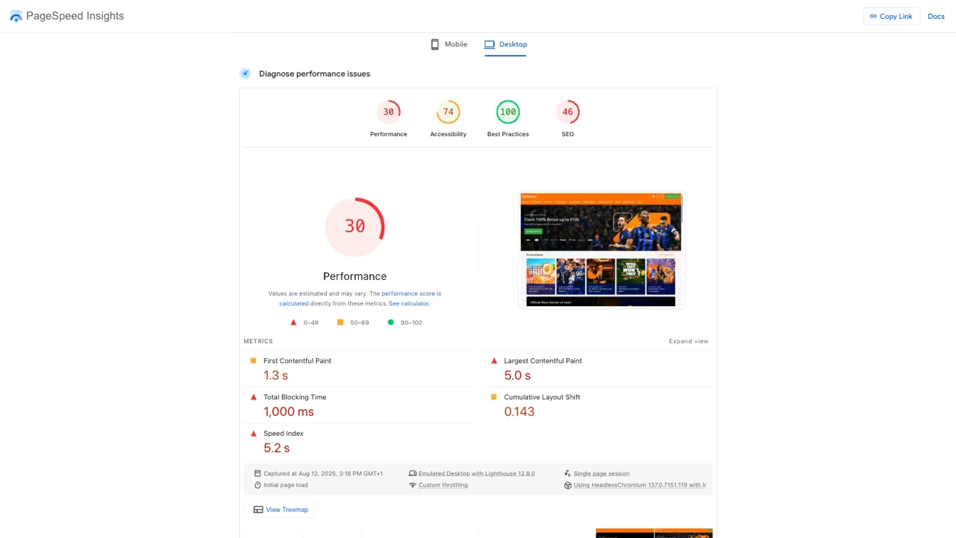
Task: Click the calendar icon beside Captured at
Action: tap(257, 473)
